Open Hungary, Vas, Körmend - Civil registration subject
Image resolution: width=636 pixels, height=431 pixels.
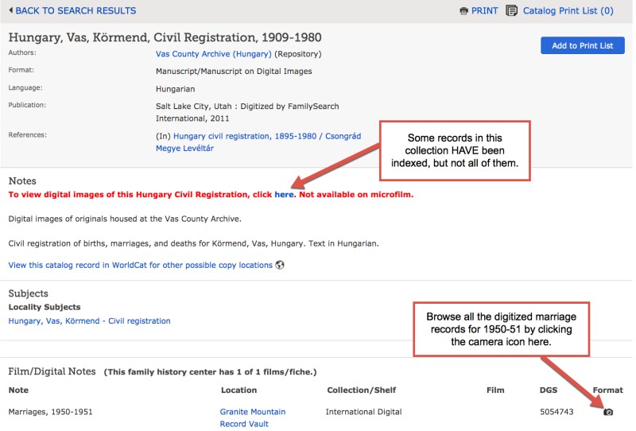89,321
